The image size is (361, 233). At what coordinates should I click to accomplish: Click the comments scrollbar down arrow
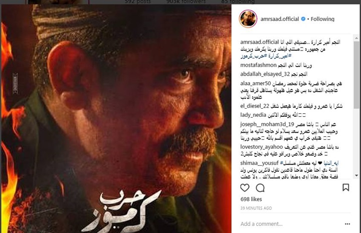(356, 175)
